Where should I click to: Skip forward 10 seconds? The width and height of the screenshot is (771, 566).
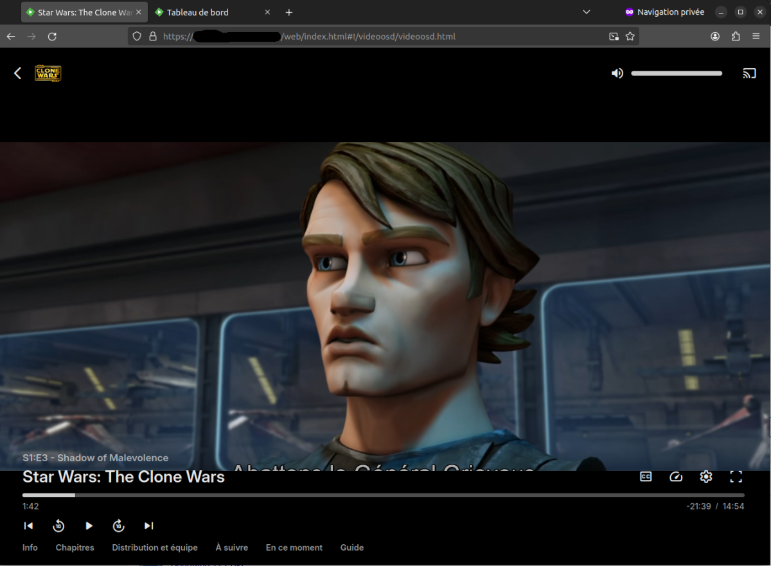click(x=118, y=526)
